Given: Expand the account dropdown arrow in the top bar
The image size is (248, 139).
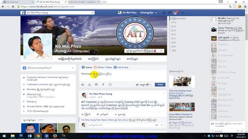Looking at the screenshot, I should [188, 13].
